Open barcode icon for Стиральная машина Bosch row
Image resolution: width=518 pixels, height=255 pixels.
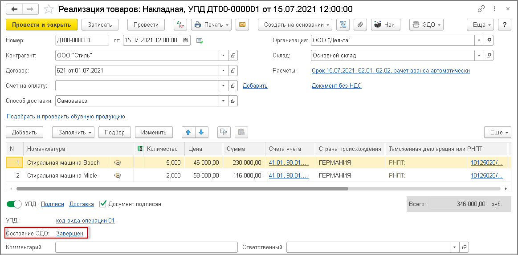pos(118,162)
